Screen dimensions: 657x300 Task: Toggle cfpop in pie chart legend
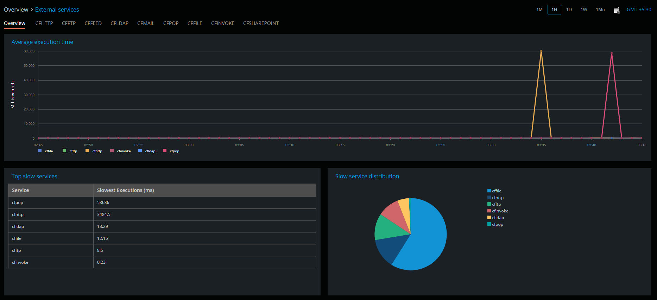(x=495, y=224)
